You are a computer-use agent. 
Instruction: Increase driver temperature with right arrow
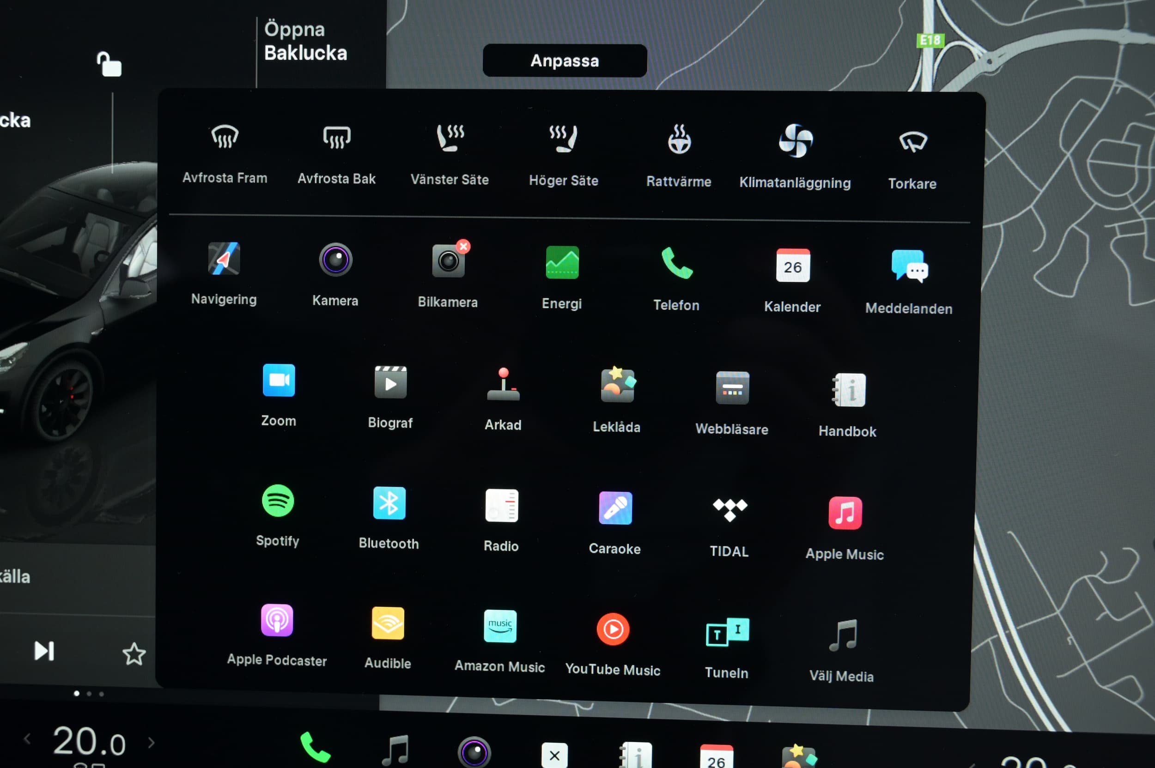point(152,743)
